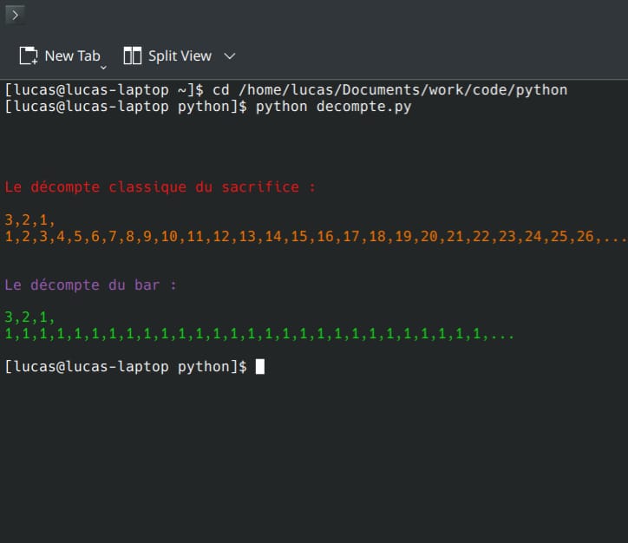The height and width of the screenshot is (543, 628).
Task: Click the green repeated 1,1,1 sequence
Action: [243, 333]
